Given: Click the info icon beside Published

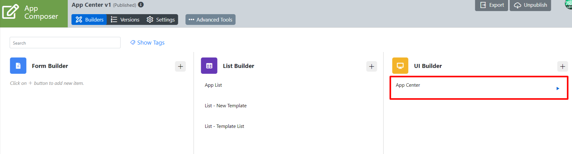Looking at the screenshot, I should point(141,5).
